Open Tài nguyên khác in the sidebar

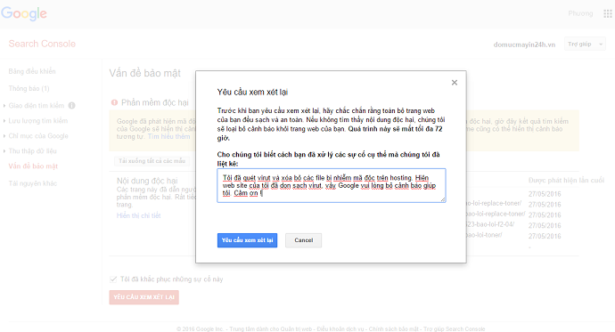click(33, 183)
